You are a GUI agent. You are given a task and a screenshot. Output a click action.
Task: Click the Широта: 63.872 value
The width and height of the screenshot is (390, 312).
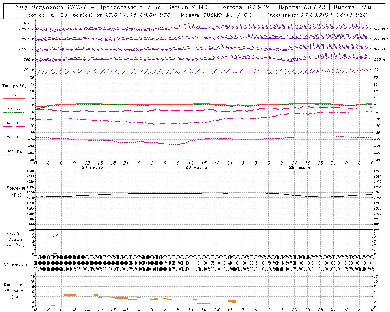coord(301,7)
